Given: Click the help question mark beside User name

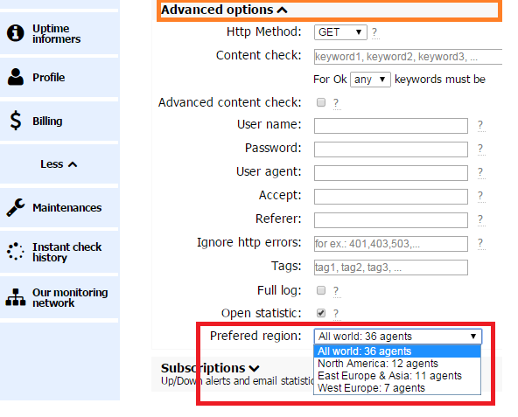Looking at the screenshot, I should (x=480, y=126).
